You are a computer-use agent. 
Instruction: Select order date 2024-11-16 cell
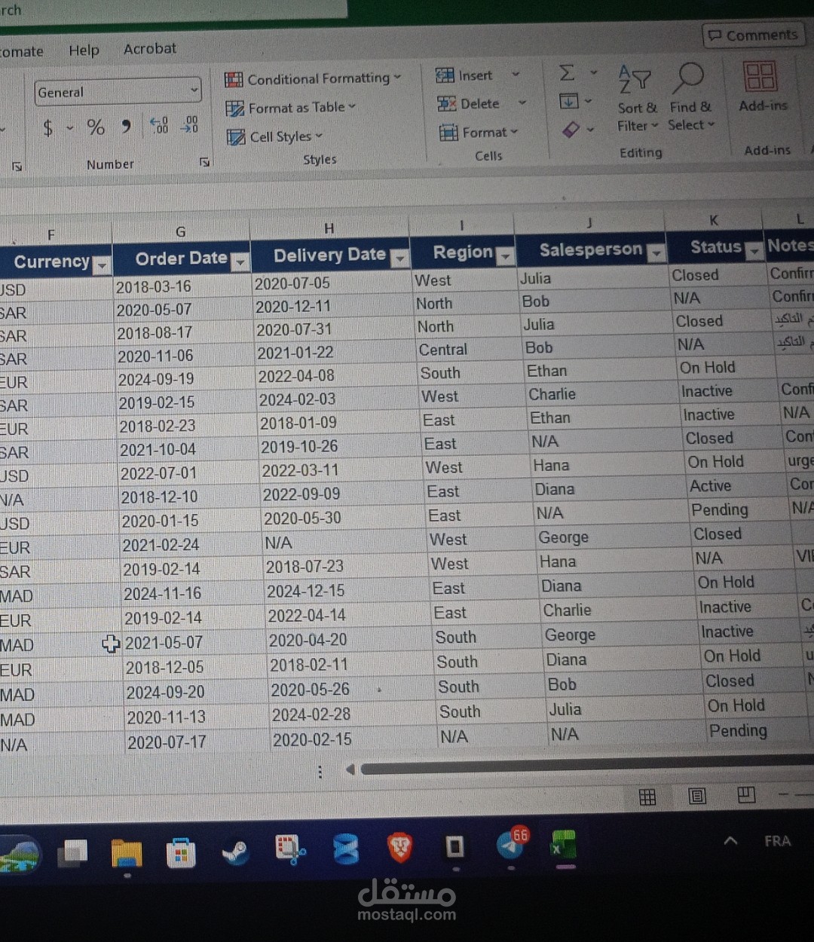194,594
